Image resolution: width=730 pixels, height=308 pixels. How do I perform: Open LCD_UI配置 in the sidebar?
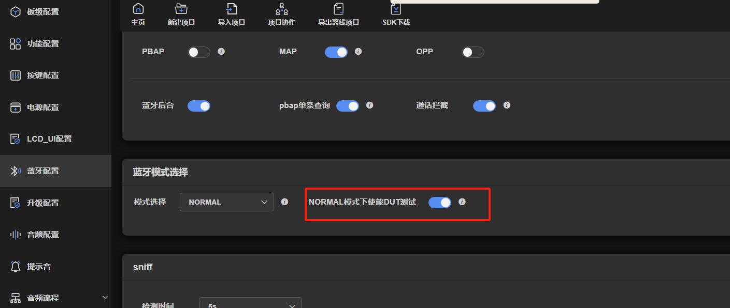(55, 139)
